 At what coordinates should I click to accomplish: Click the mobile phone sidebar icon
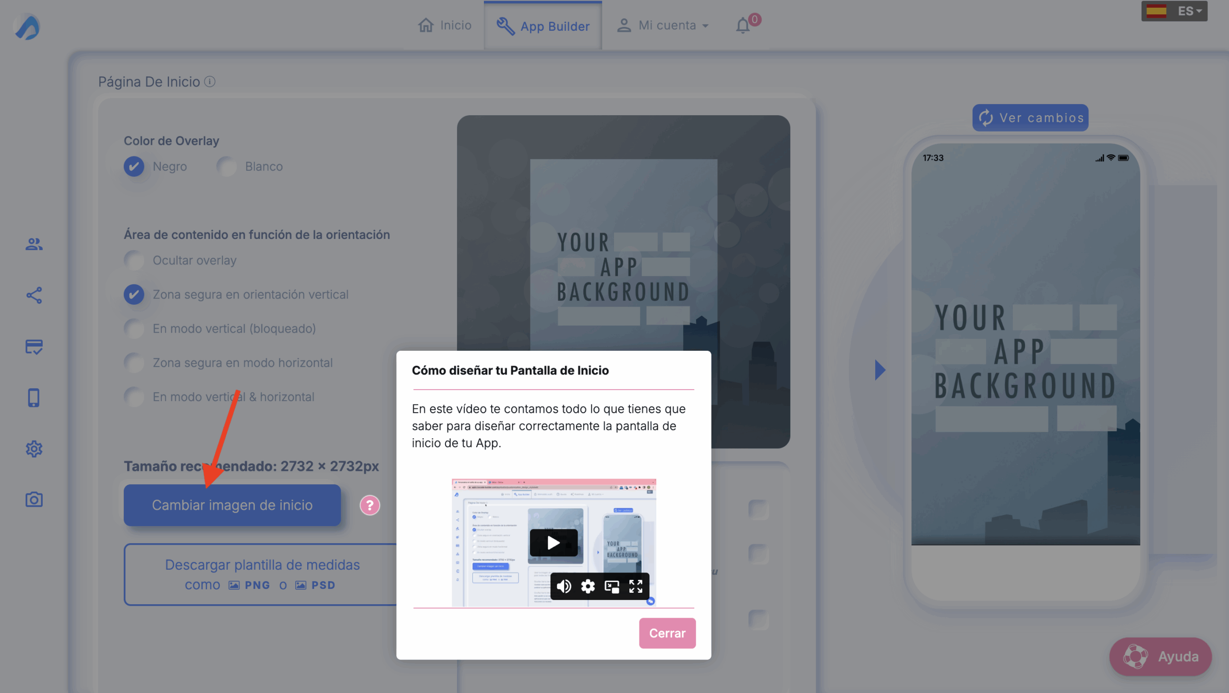coord(34,398)
